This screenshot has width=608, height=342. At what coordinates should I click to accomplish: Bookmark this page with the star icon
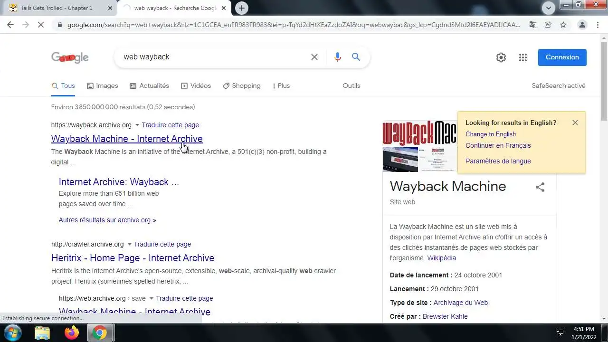(563, 25)
